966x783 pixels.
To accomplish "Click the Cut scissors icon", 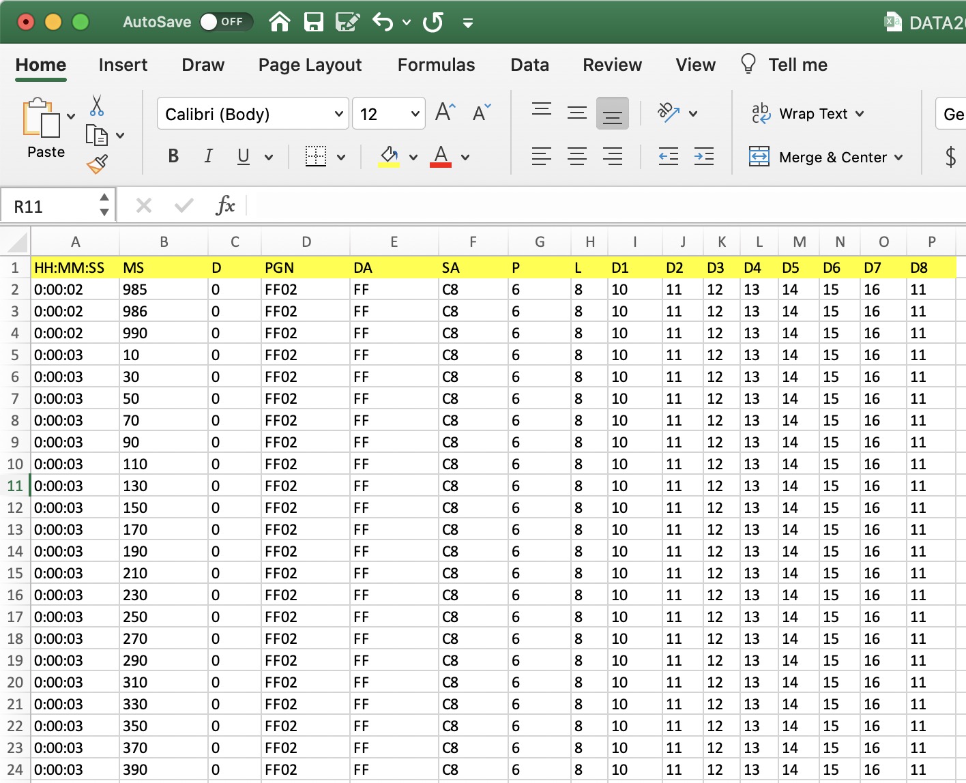I will tap(97, 106).
